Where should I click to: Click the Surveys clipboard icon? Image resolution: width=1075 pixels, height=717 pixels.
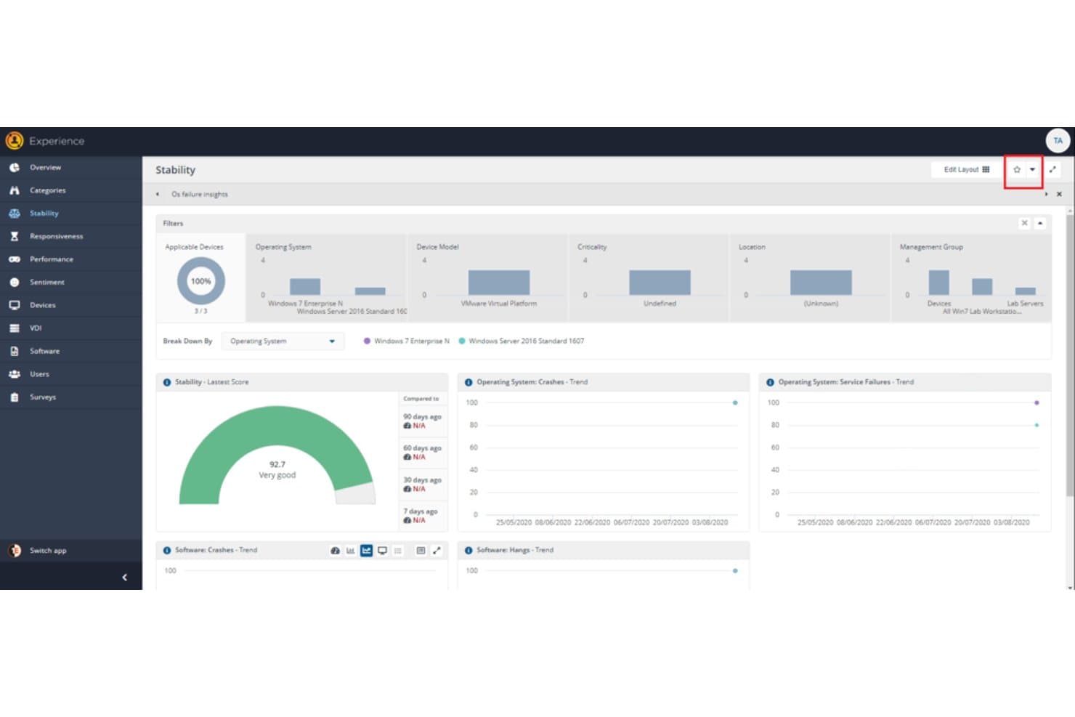15,397
